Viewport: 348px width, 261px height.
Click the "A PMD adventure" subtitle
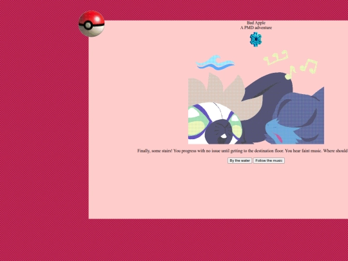(256, 28)
